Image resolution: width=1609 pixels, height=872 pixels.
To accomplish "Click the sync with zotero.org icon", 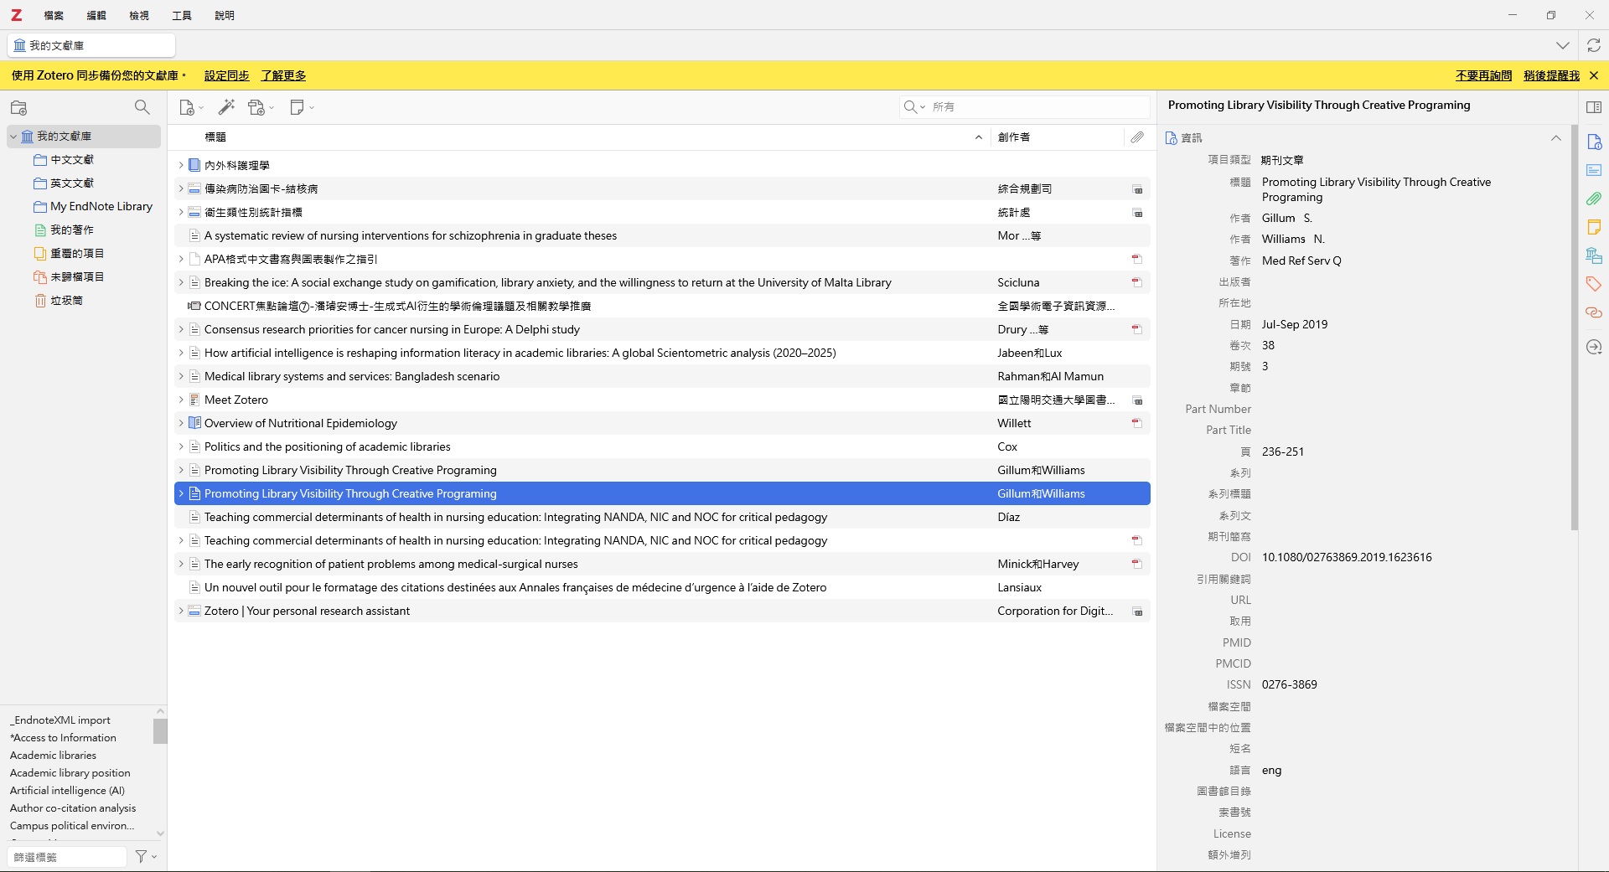I will pos(1594,45).
